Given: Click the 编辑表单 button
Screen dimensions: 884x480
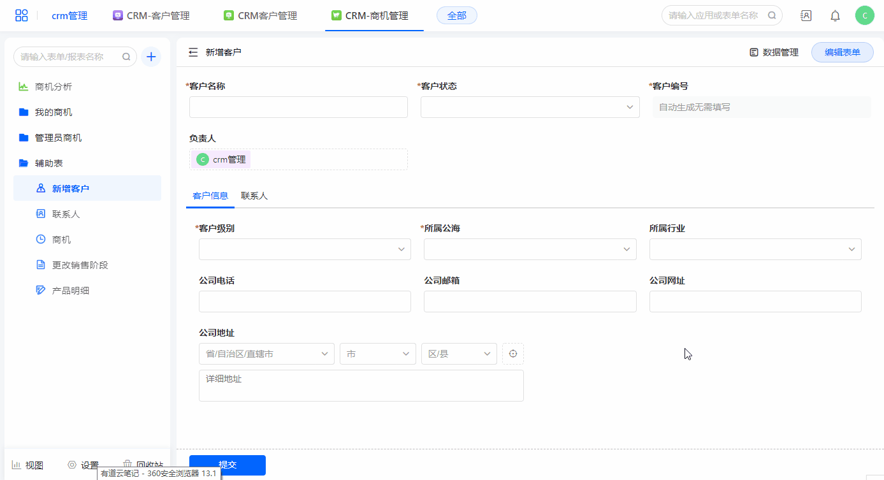Looking at the screenshot, I should (842, 52).
